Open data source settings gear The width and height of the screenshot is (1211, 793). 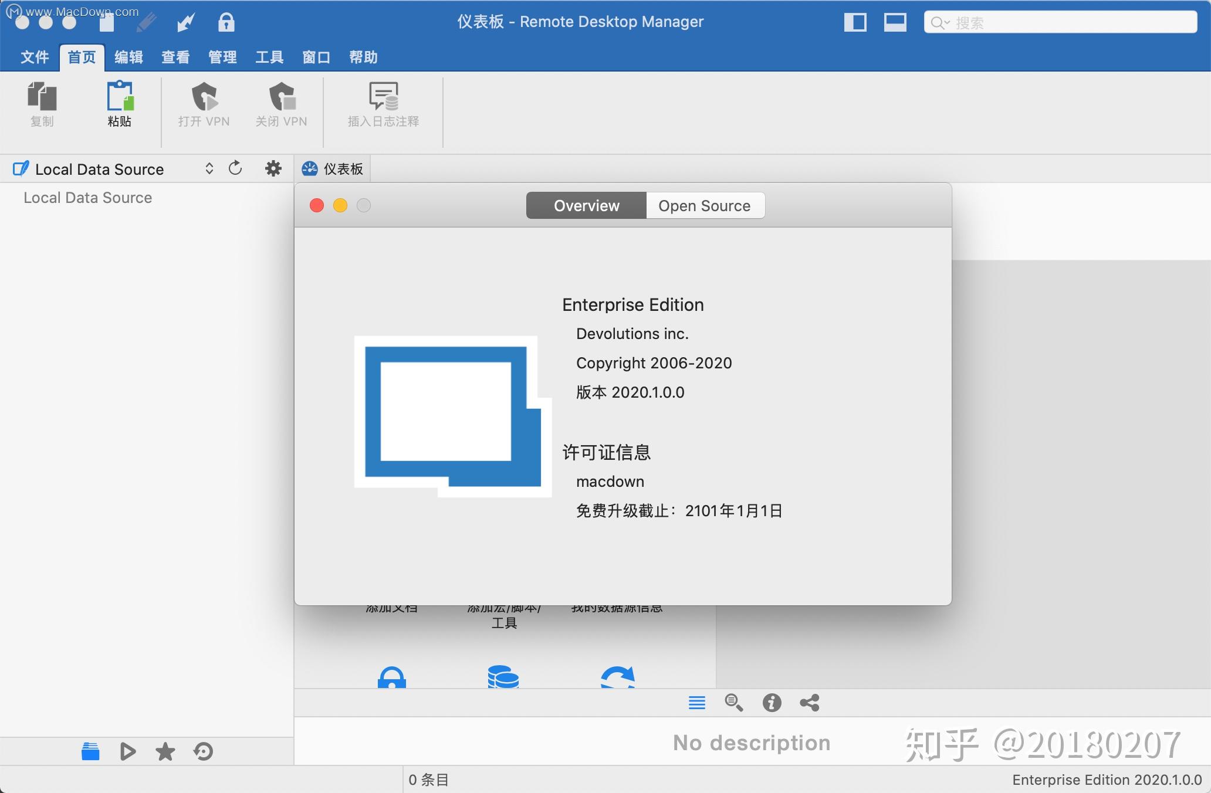coord(273,168)
